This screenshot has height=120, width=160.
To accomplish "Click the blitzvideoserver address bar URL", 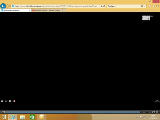I will tap(56, 6).
